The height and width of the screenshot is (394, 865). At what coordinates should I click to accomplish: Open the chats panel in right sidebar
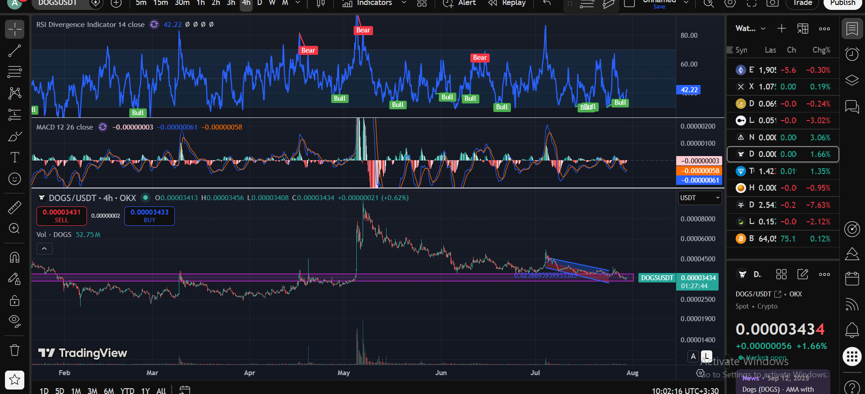(852, 107)
